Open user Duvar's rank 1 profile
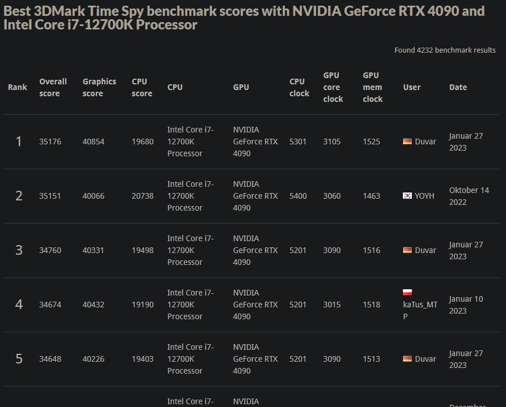 pos(426,142)
